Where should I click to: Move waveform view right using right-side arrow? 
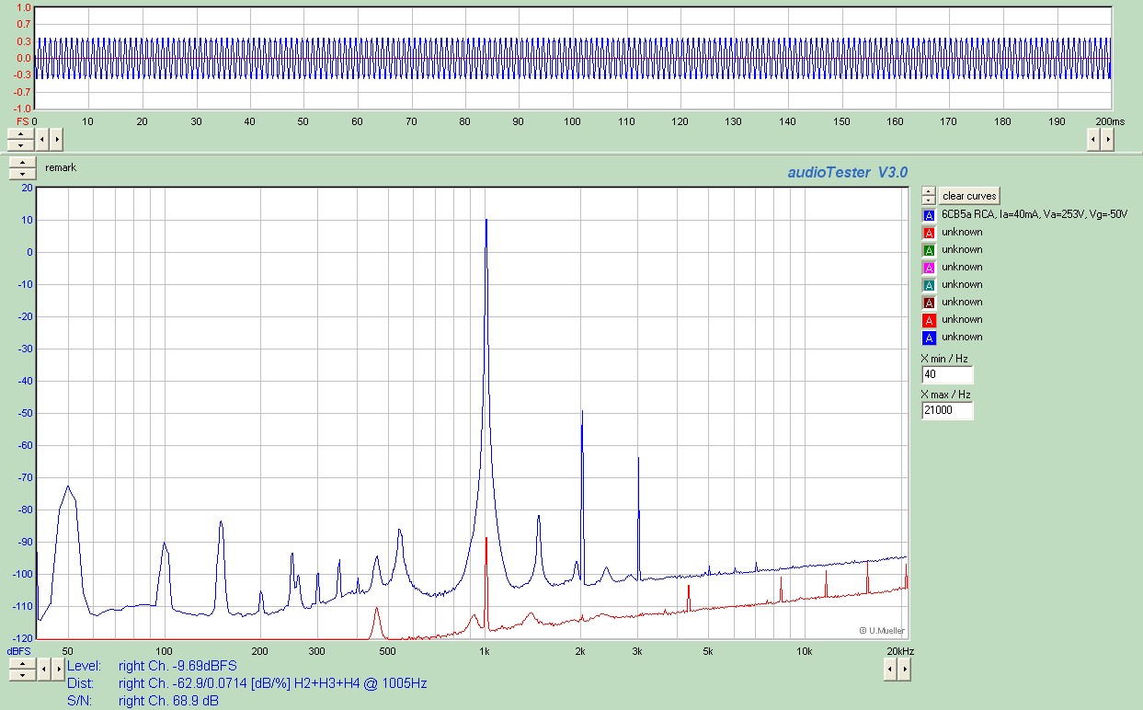1108,139
